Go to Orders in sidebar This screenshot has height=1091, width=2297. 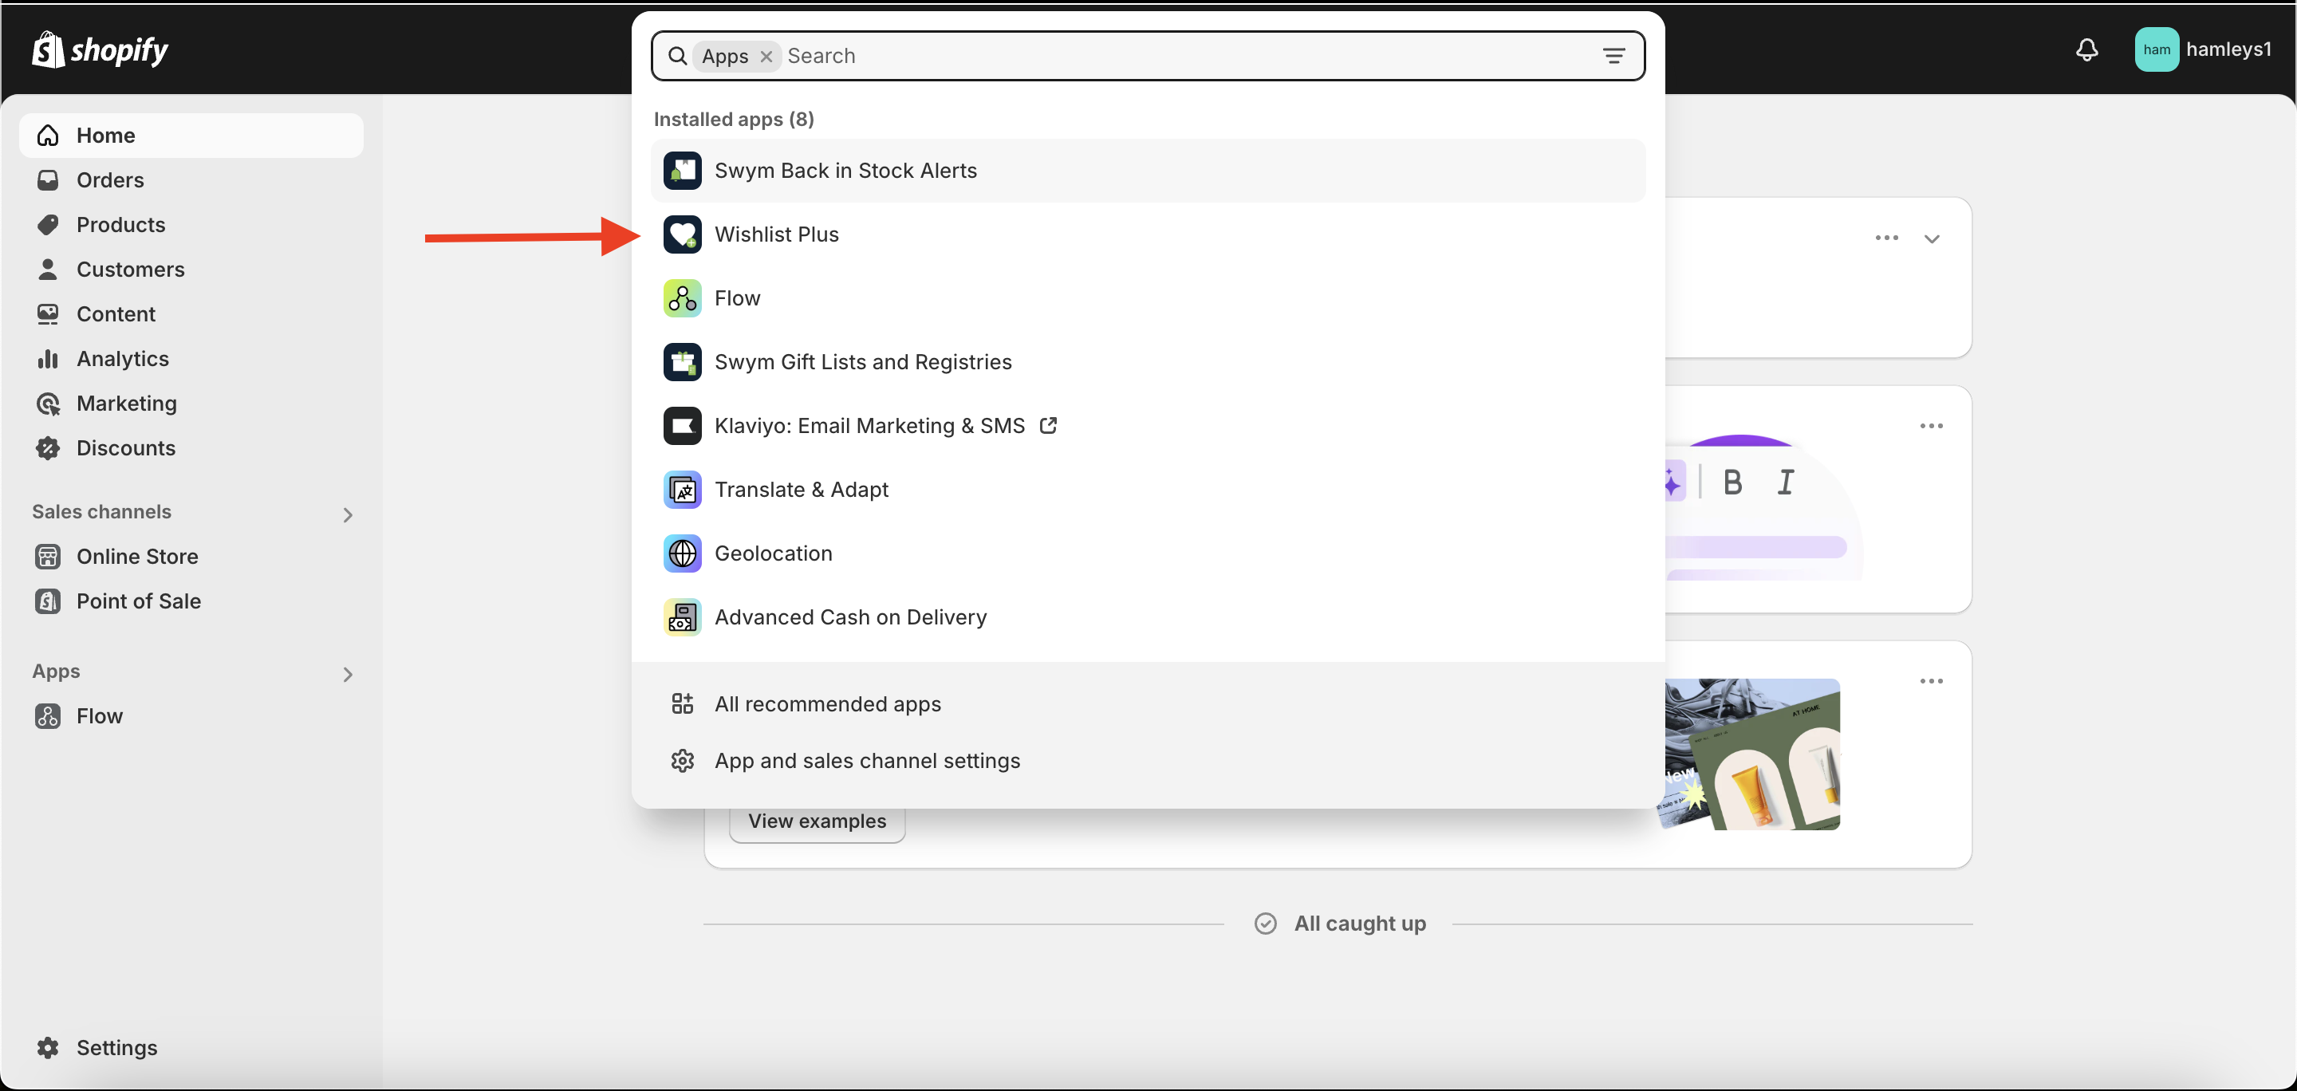coord(110,180)
